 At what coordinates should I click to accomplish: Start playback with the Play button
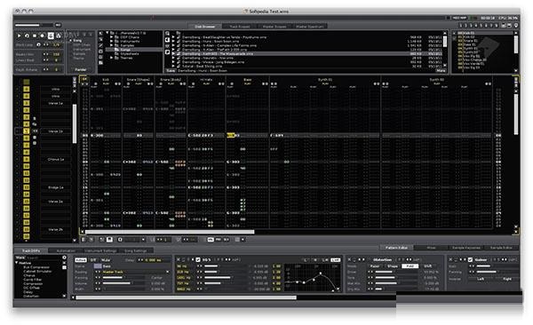click(x=19, y=36)
